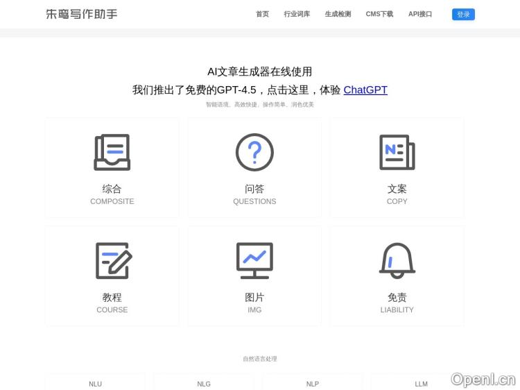The height and width of the screenshot is (390, 520).
Task: Click the 综合 card title text
Action: [112, 189]
